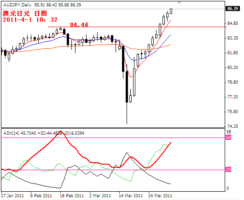Click the current price label 86.39
The width and height of the screenshot is (244, 200).
[x=232, y=9]
